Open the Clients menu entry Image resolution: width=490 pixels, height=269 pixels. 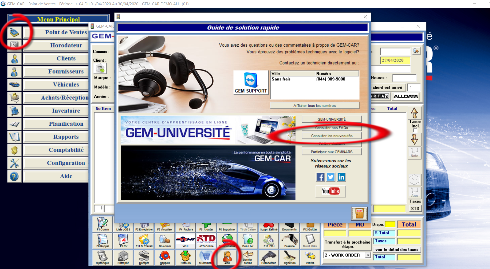(x=56, y=58)
